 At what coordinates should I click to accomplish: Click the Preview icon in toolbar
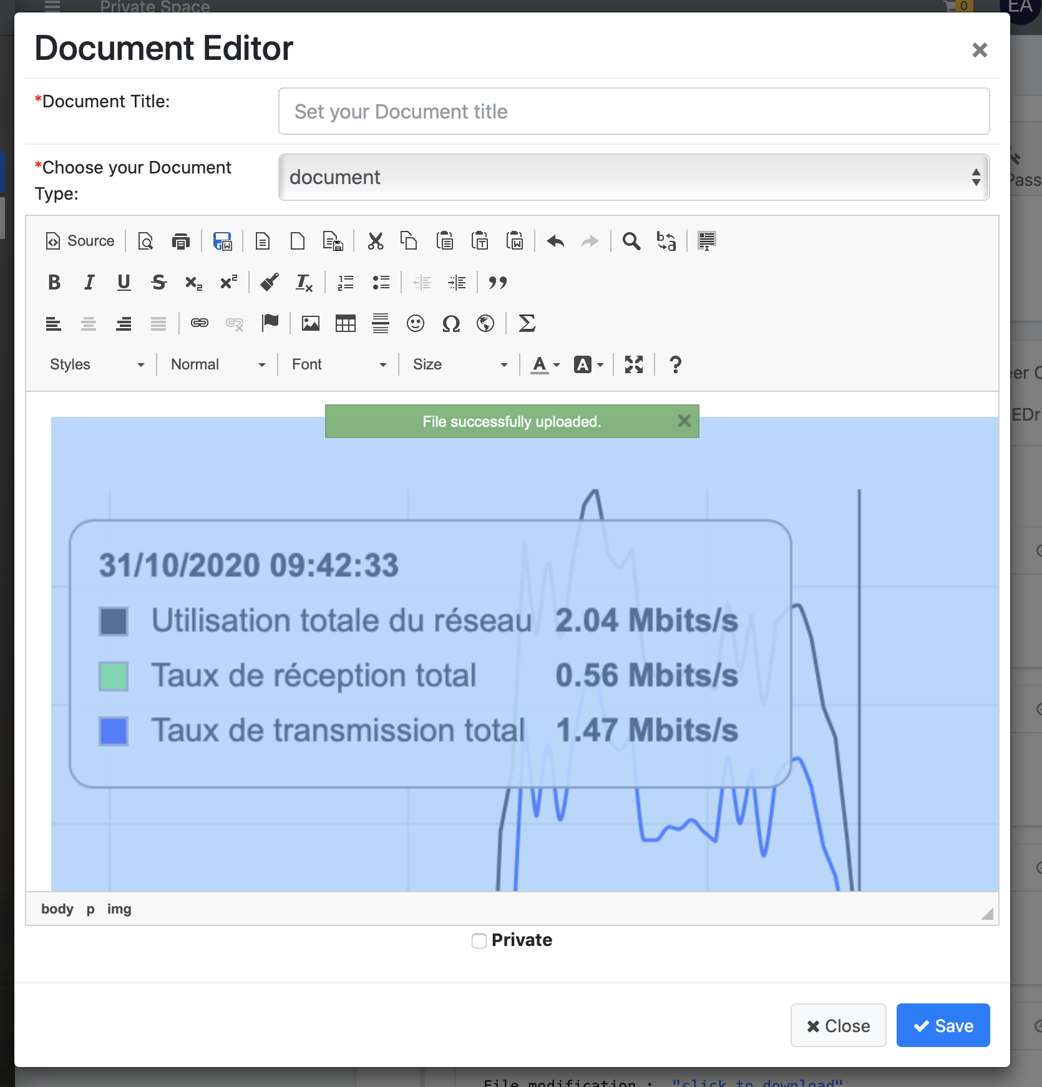(x=146, y=241)
